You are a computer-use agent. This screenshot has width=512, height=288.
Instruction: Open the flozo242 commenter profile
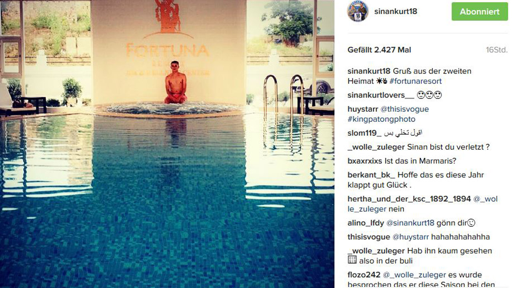coord(364,275)
